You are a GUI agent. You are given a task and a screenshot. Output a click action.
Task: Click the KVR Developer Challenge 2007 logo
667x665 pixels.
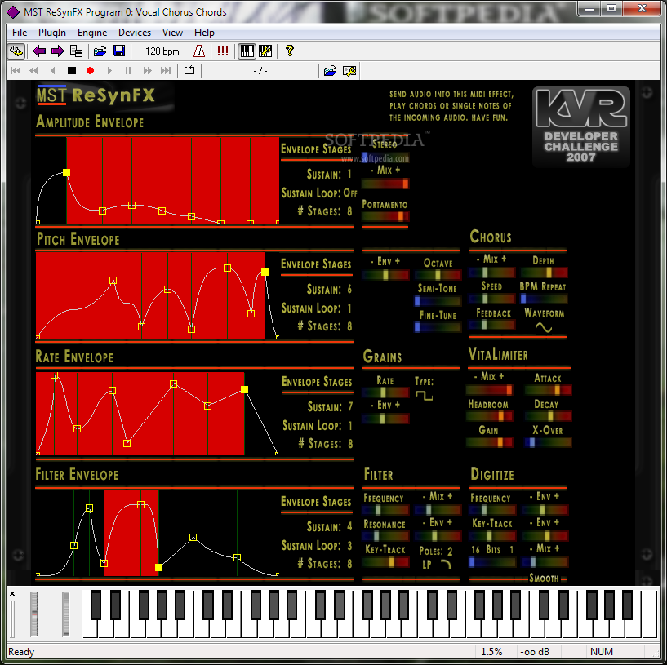tap(581, 126)
